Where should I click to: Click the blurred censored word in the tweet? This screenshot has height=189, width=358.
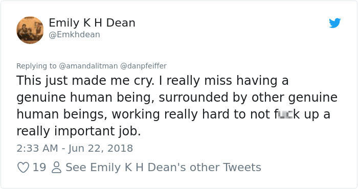tap(285, 114)
